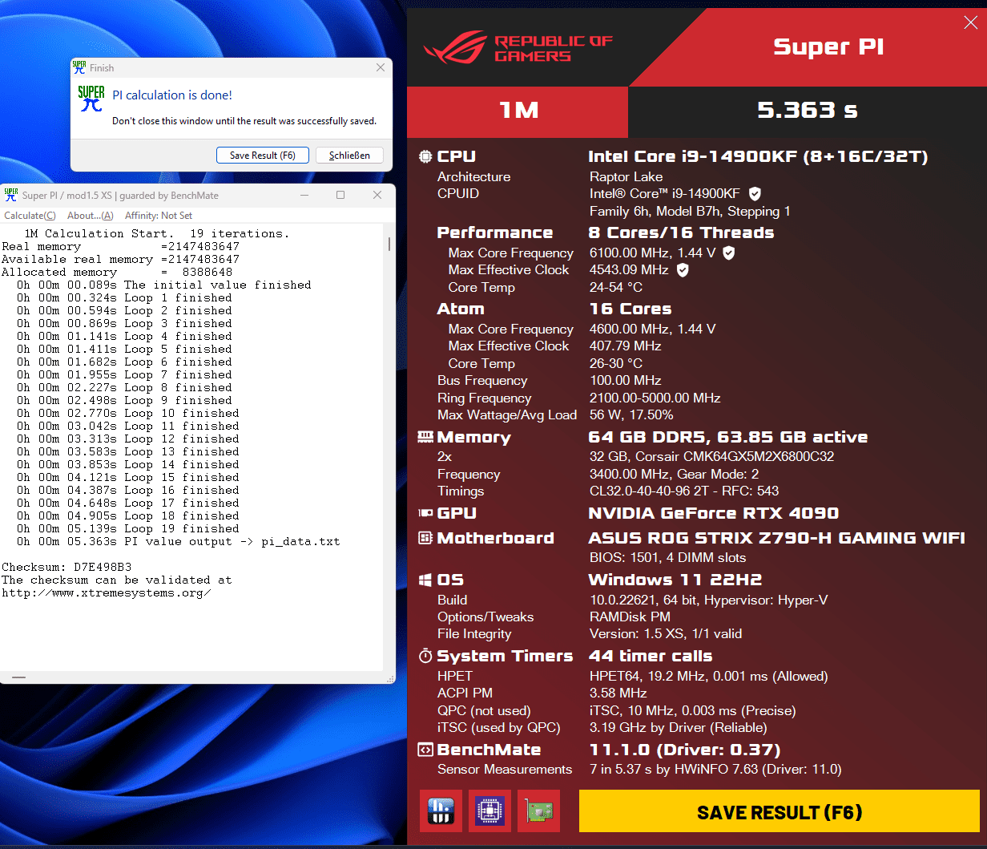Click the Ring Frequency 2100.00-5000.00 MHz value

pyautogui.click(x=655, y=398)
